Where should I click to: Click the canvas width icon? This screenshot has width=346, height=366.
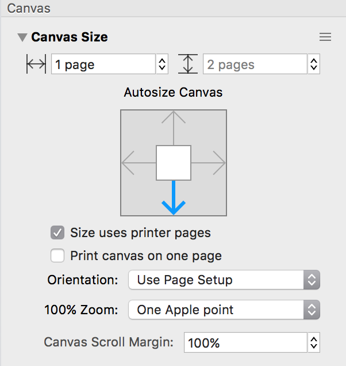[36, 64]
